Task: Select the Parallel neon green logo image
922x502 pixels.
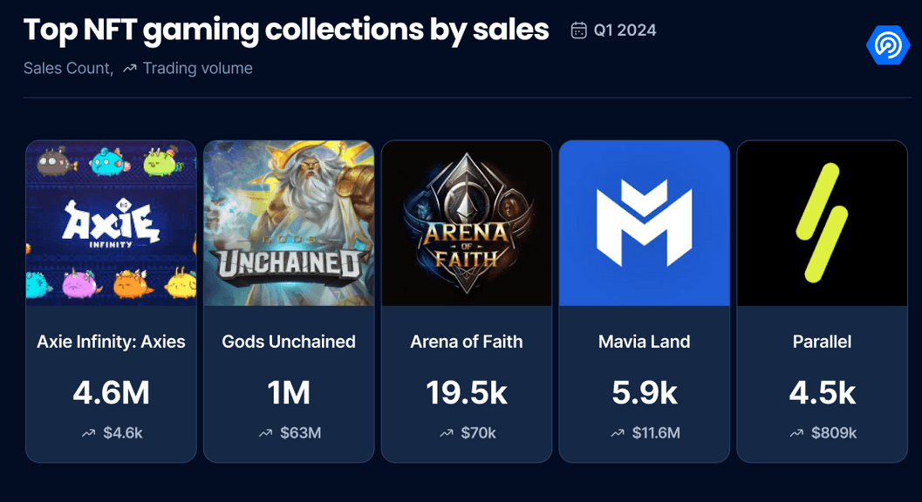Action: (822, 223)
